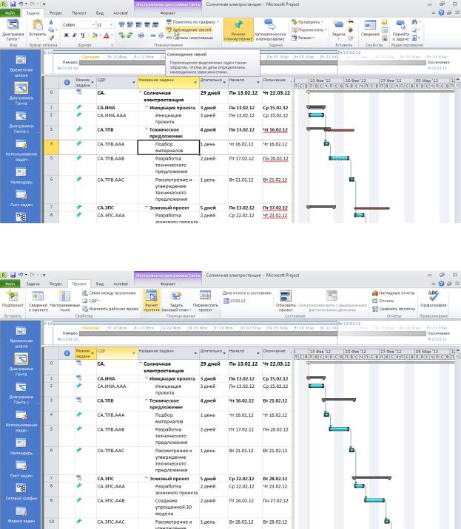This screenshot has height=529, width=461.
Task: Click Изменить рабочее время in lower ribbon
Action: pyautogui.click(x=110, y=309)
